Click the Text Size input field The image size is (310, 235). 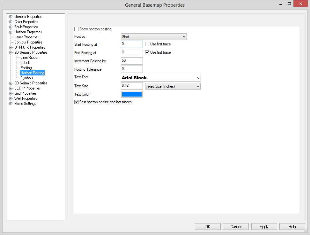point(132,86)
